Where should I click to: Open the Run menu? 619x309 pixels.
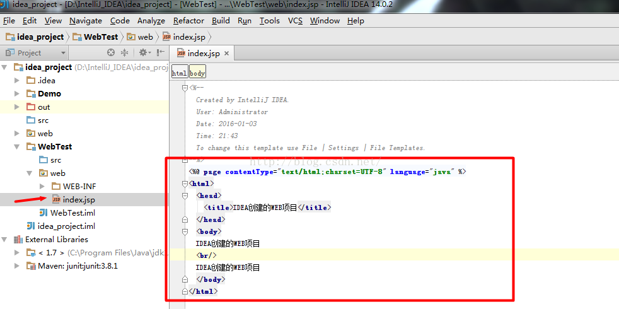click(245, 21)
